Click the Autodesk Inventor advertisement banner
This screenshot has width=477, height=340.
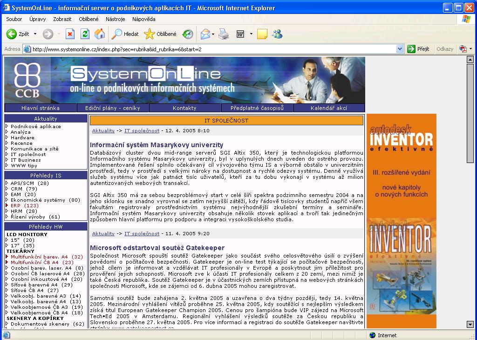402,221
